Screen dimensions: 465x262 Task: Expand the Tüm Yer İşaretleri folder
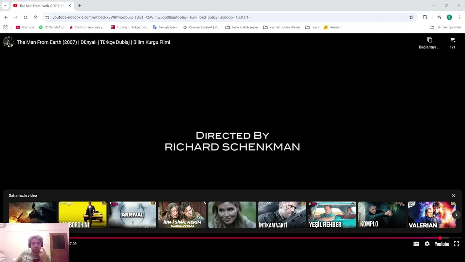coord(445,27)
